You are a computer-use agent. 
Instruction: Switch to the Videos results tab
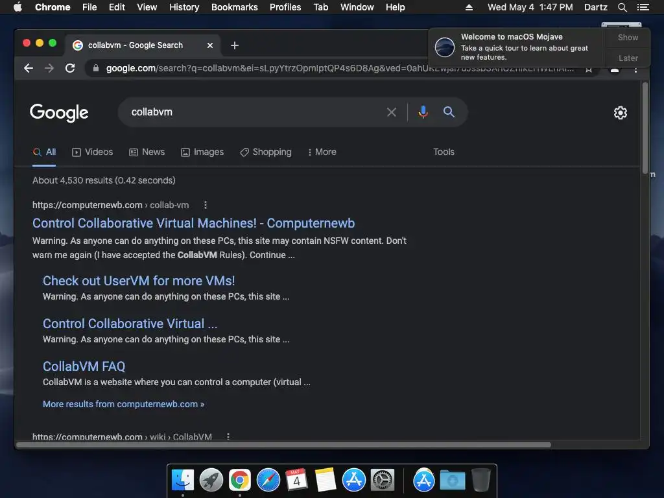(92, 152)
